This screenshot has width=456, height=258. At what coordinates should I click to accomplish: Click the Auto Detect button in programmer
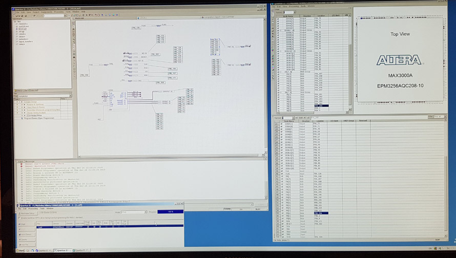[x=27, y=234]
